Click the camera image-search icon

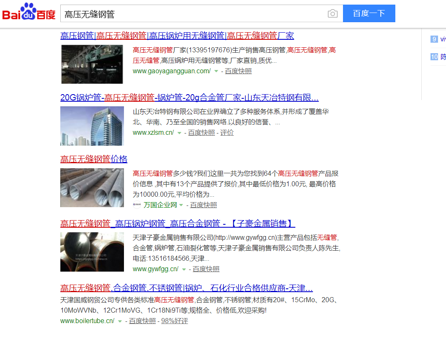[333, 13]
